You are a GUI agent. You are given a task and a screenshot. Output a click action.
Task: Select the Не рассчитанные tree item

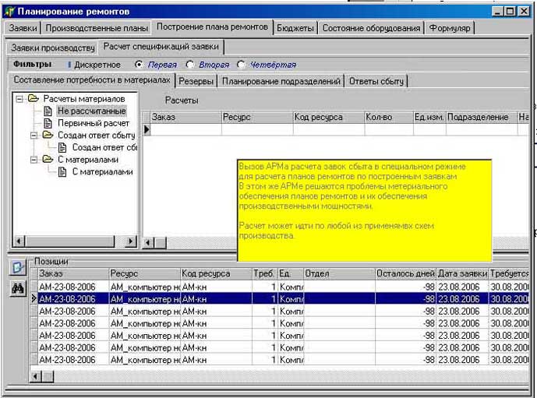[x=91, y=111]
